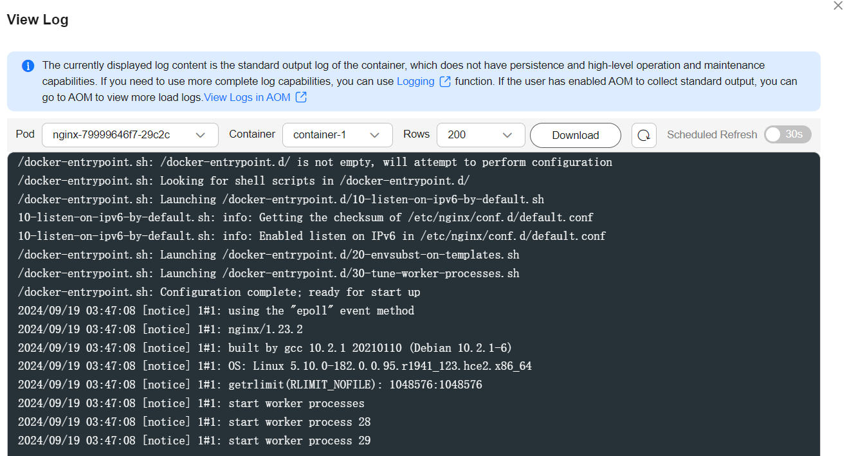Enable the Scheduled Refresh 30s toggle
The width and height of the screenshot is (847, 456).
pos(788,134)
